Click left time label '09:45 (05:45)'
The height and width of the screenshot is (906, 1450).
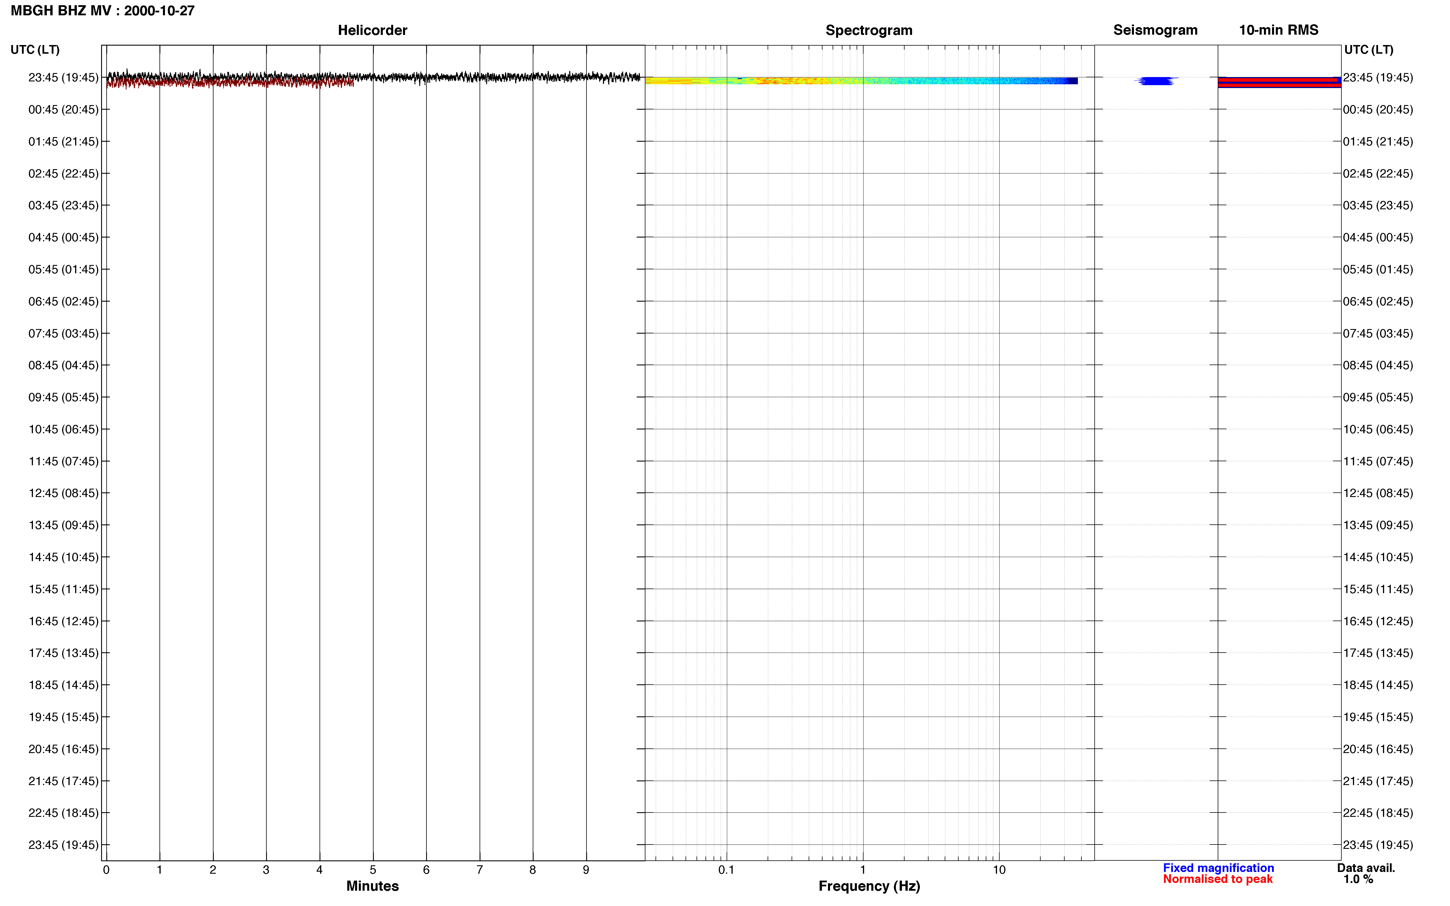click(x=64, y=397)
